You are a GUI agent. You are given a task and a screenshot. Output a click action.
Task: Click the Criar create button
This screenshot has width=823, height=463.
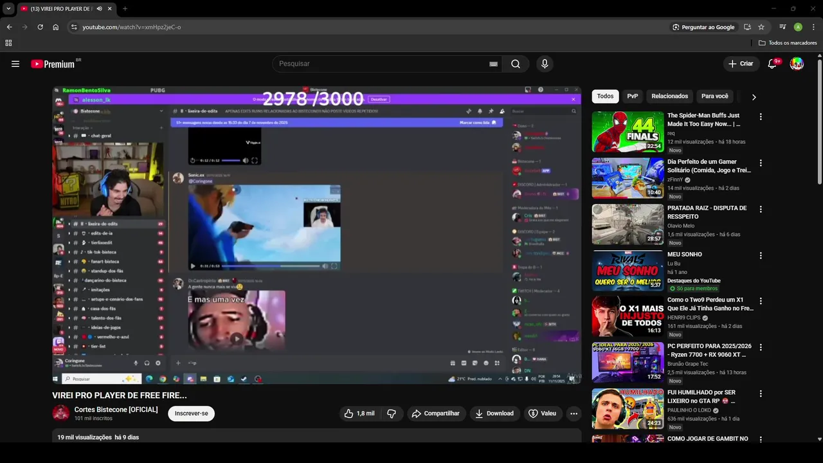point(741,64)
